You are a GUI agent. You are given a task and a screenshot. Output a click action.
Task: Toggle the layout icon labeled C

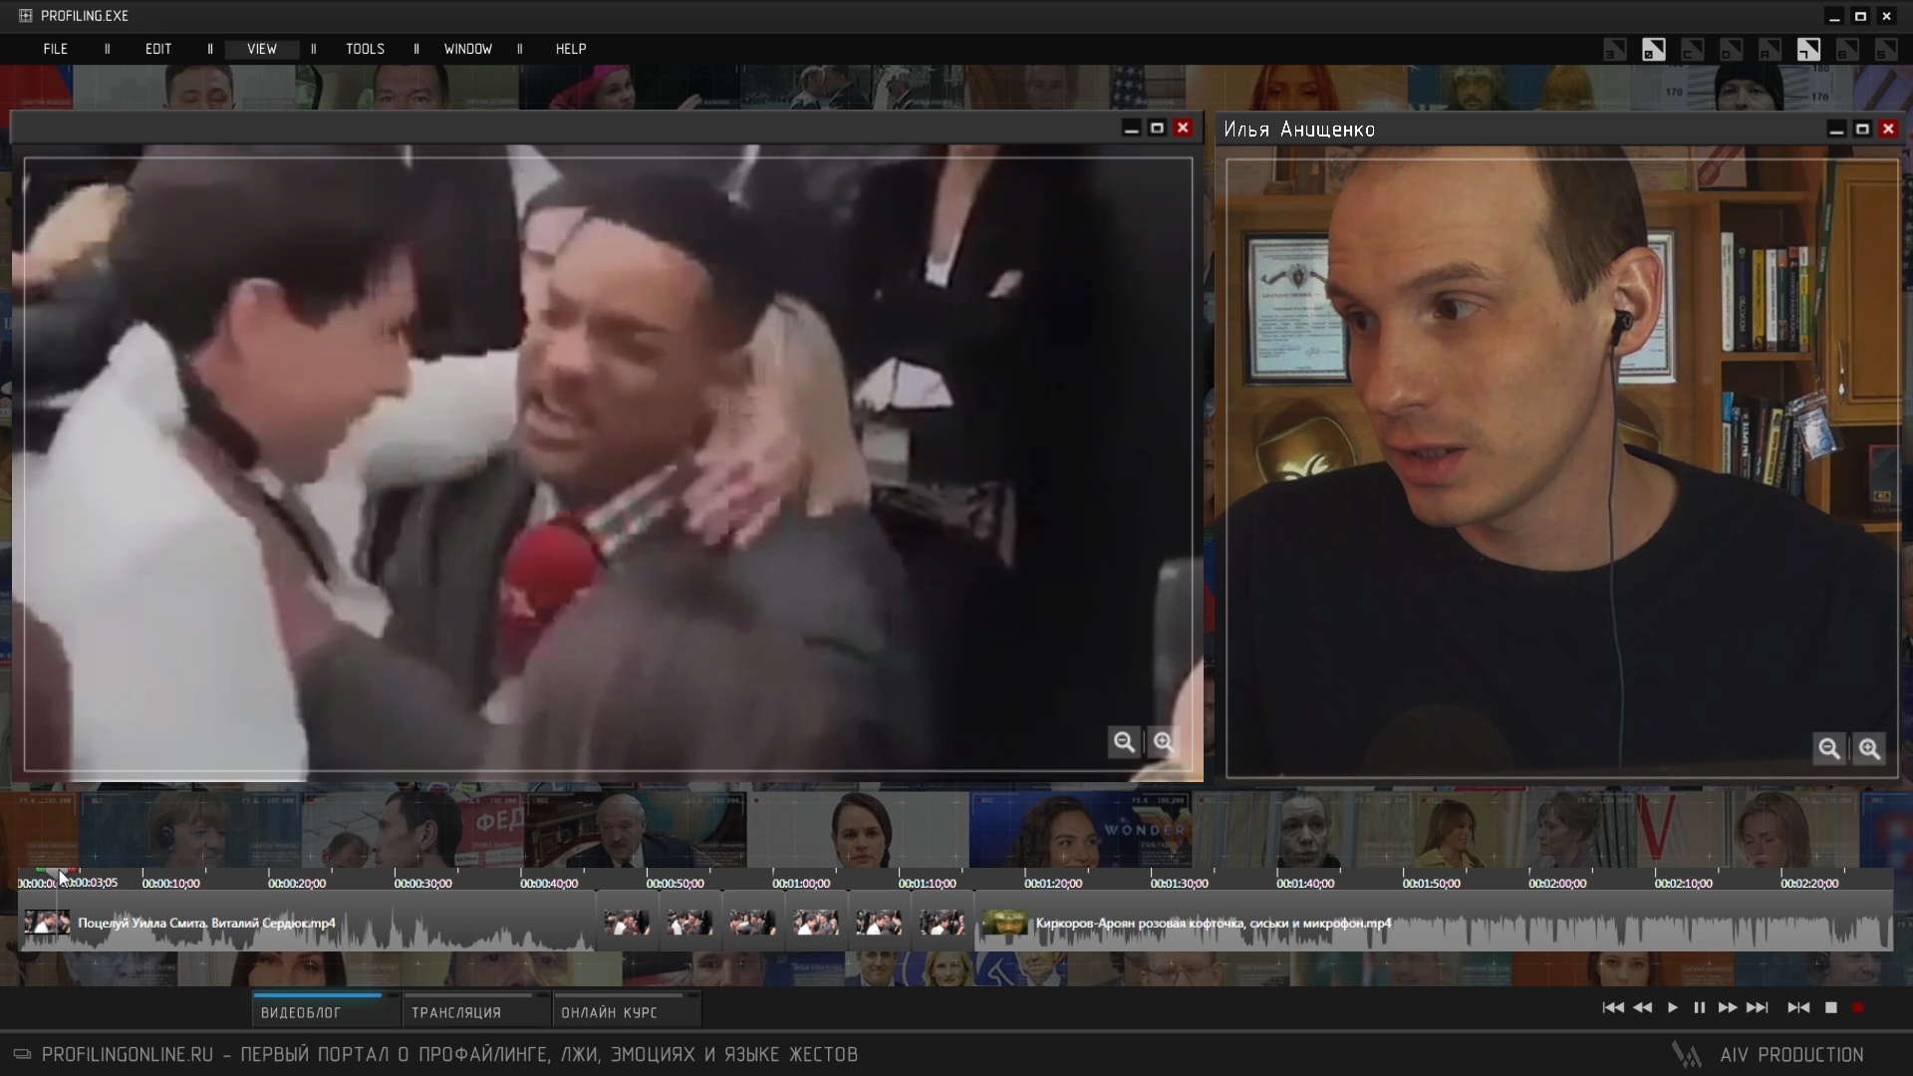(x=1692, y=50)
